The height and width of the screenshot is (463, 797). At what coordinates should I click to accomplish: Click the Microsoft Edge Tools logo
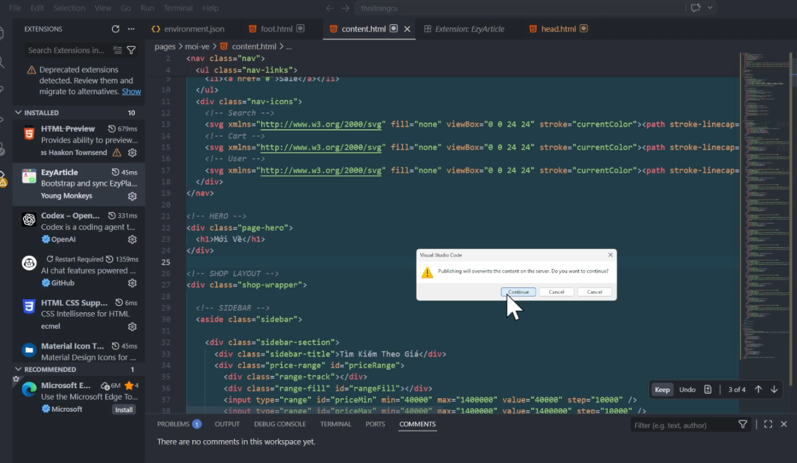point(29,389)
